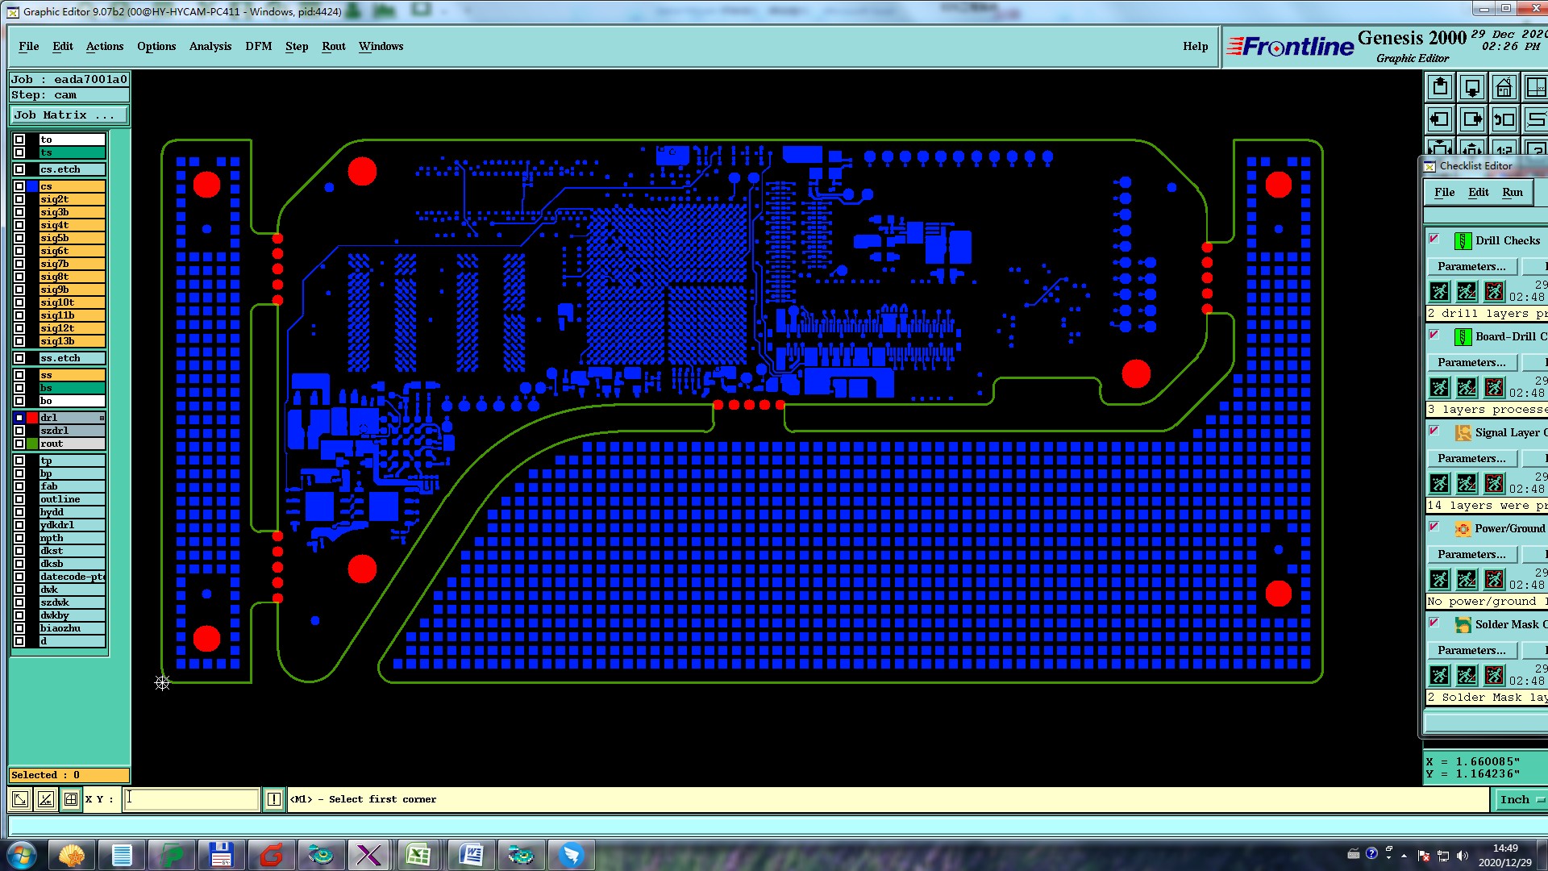Toggle the Drill Checks checkbox

pos(1434,239)
